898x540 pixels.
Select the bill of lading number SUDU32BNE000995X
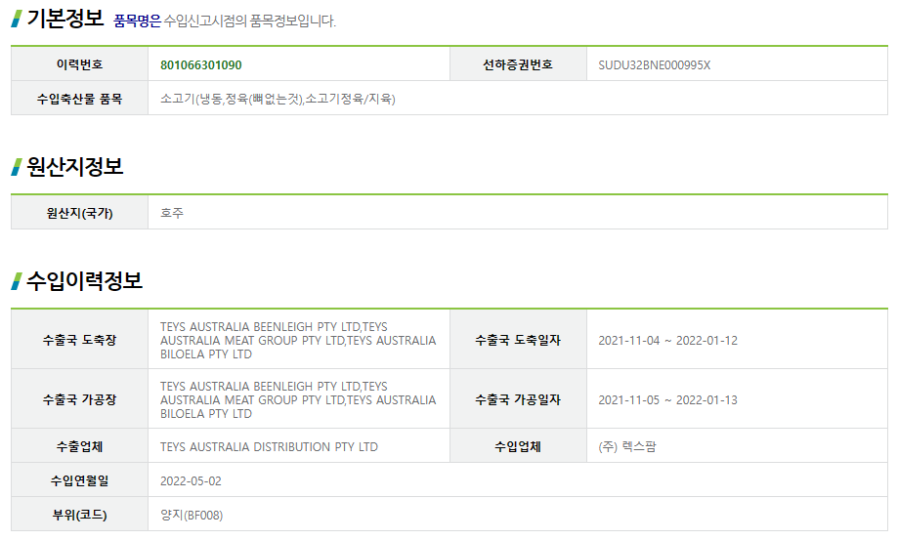point(654,64)
